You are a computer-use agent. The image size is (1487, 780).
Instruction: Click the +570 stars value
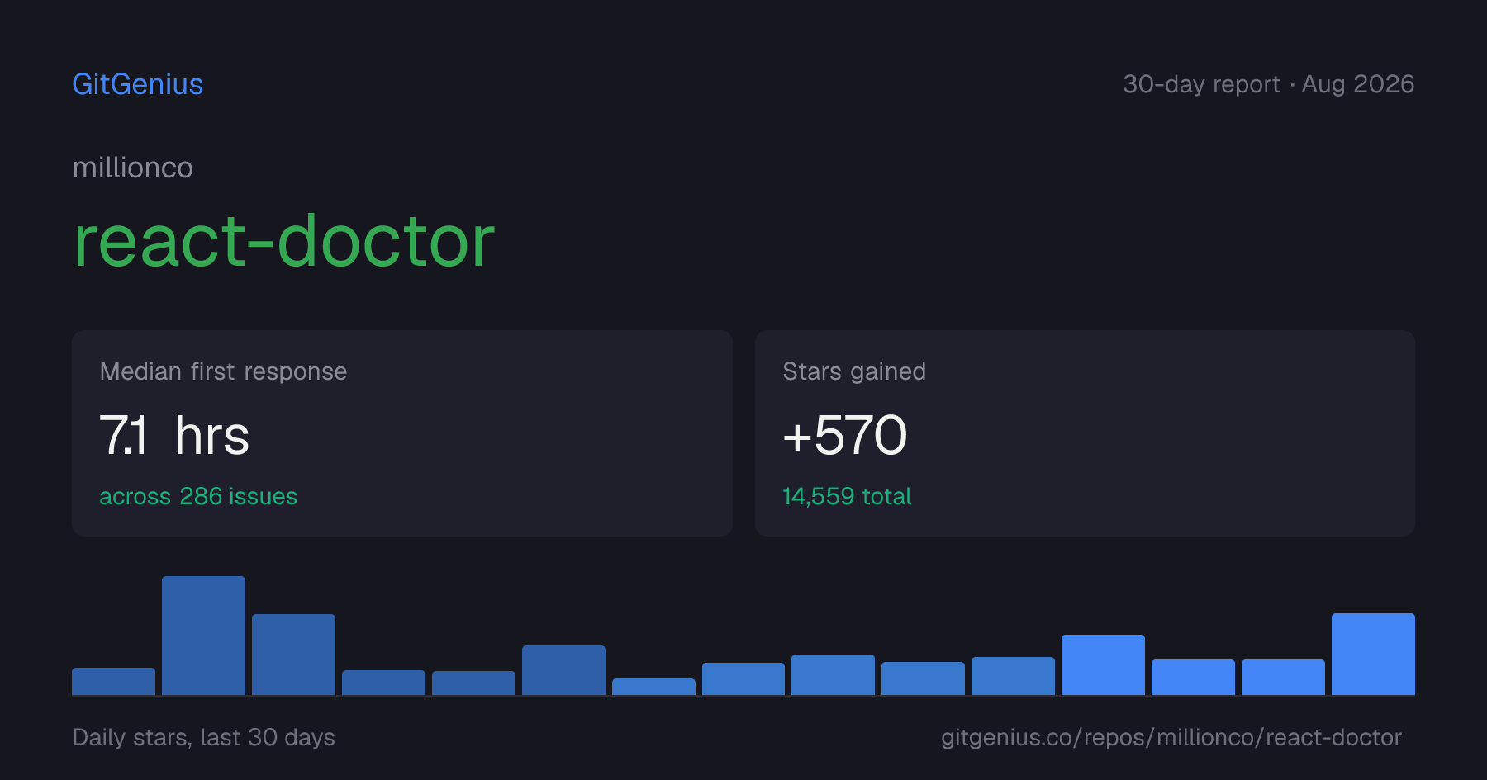[844, 436]
